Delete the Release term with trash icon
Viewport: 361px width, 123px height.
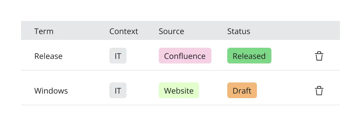319,56
